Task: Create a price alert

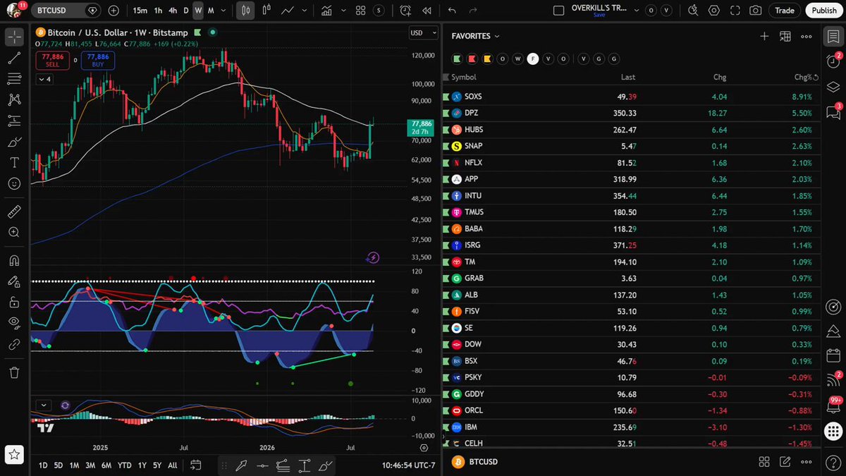Action: [405, 11]
